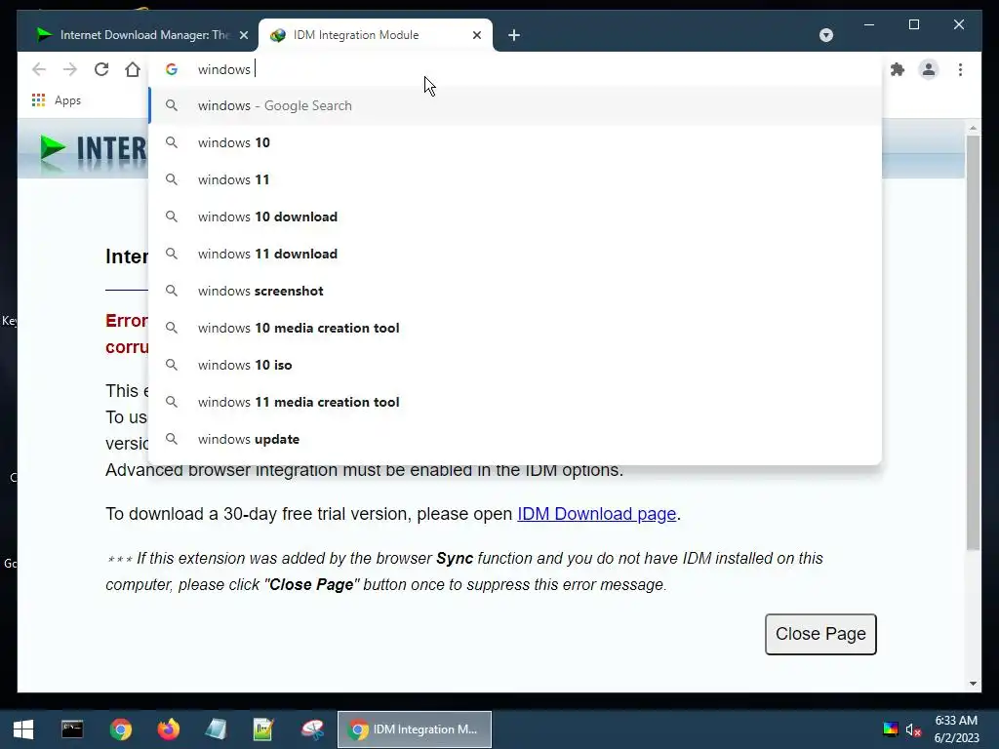Close the Internet Download Manager tab
The image size is (999, 749).
point(243,36)
